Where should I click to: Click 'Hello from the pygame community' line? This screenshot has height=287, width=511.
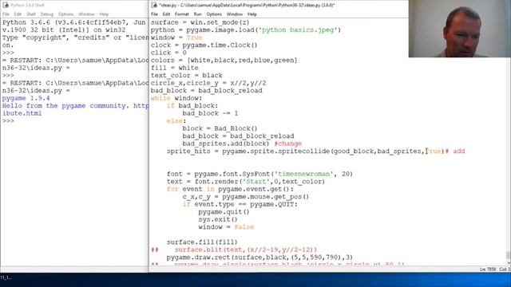75,106
